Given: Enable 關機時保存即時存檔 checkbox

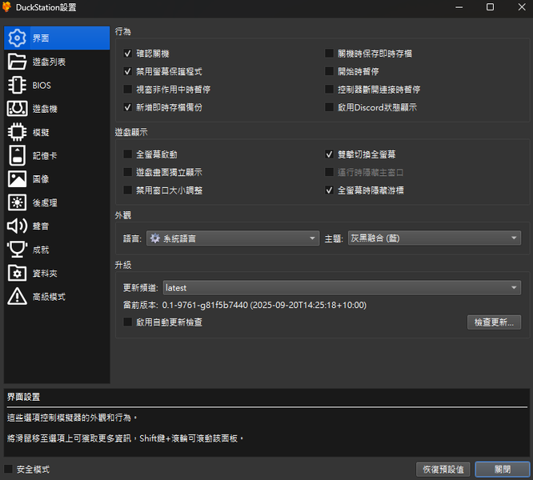Looking at the screenshot, I should tap(329, 54).
